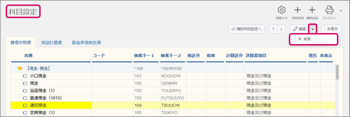This screenshot has width=350, height=117.
Task: Click the 補助追加 plus icon
Action: pyautogui.click(x=312, y=10)
